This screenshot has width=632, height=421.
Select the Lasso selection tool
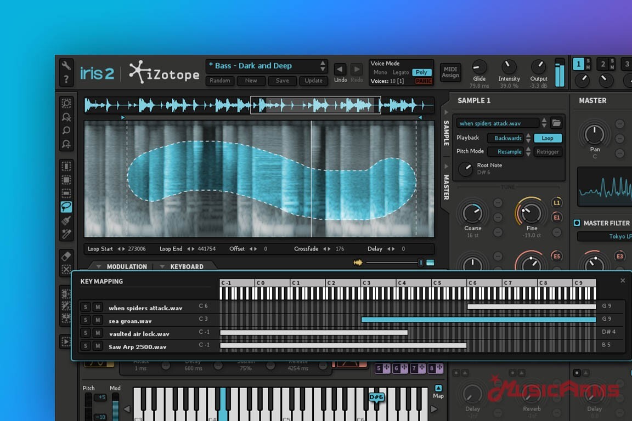66,207
